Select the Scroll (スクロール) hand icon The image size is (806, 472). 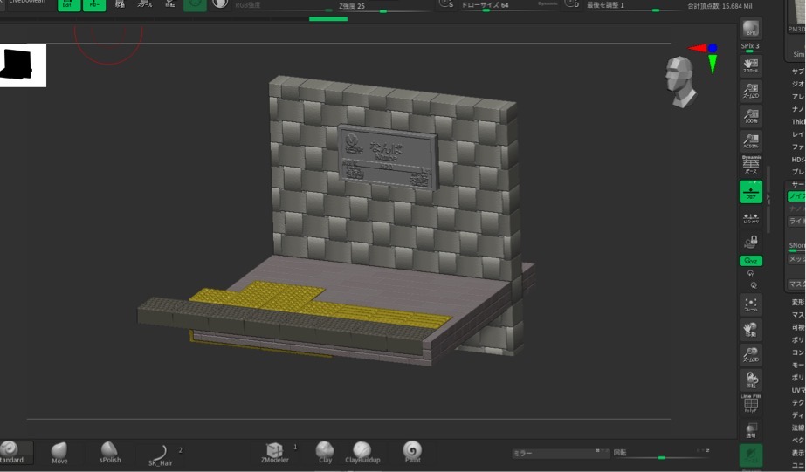point(750,65)
